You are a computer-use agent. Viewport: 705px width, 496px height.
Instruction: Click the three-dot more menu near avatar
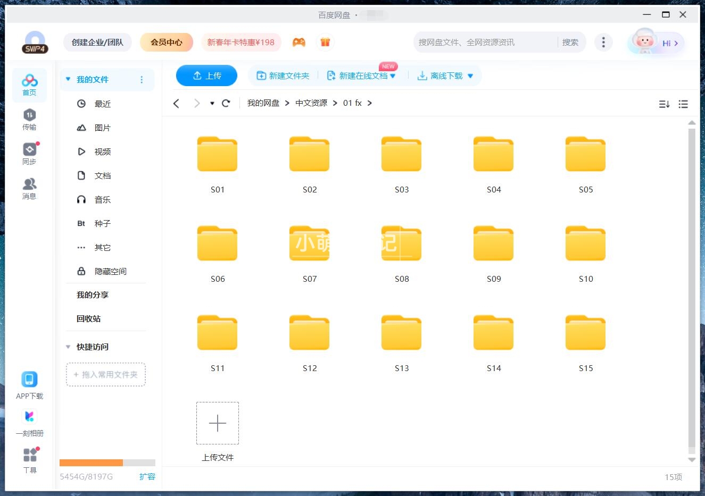(x=603, y=41)
